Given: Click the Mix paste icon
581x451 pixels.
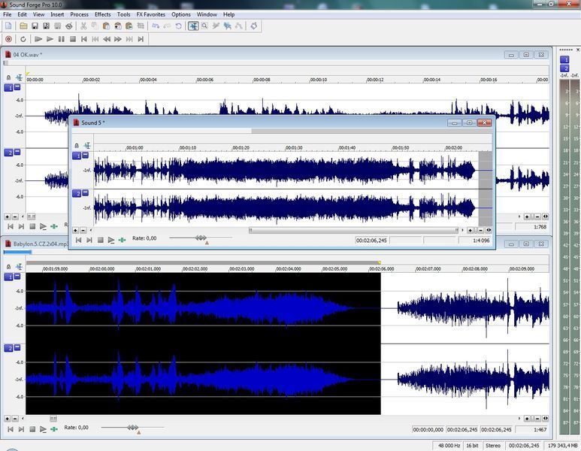Looking at the screenshot, I should point(118,26).
